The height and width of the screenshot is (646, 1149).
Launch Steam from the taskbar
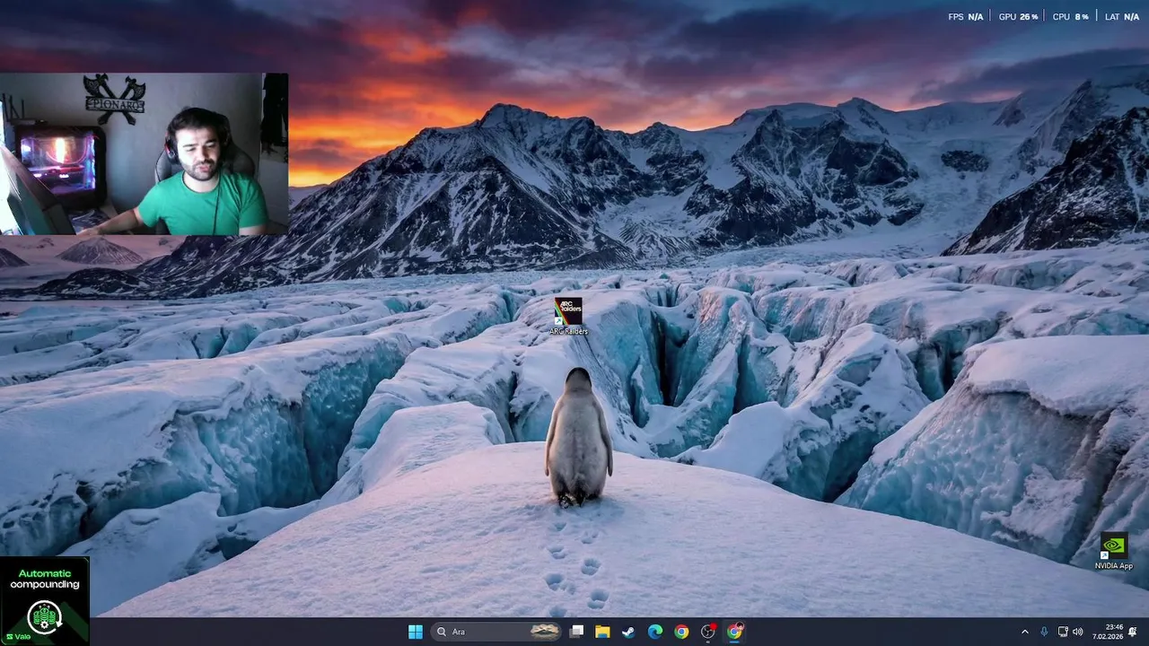tap(628, 632)
